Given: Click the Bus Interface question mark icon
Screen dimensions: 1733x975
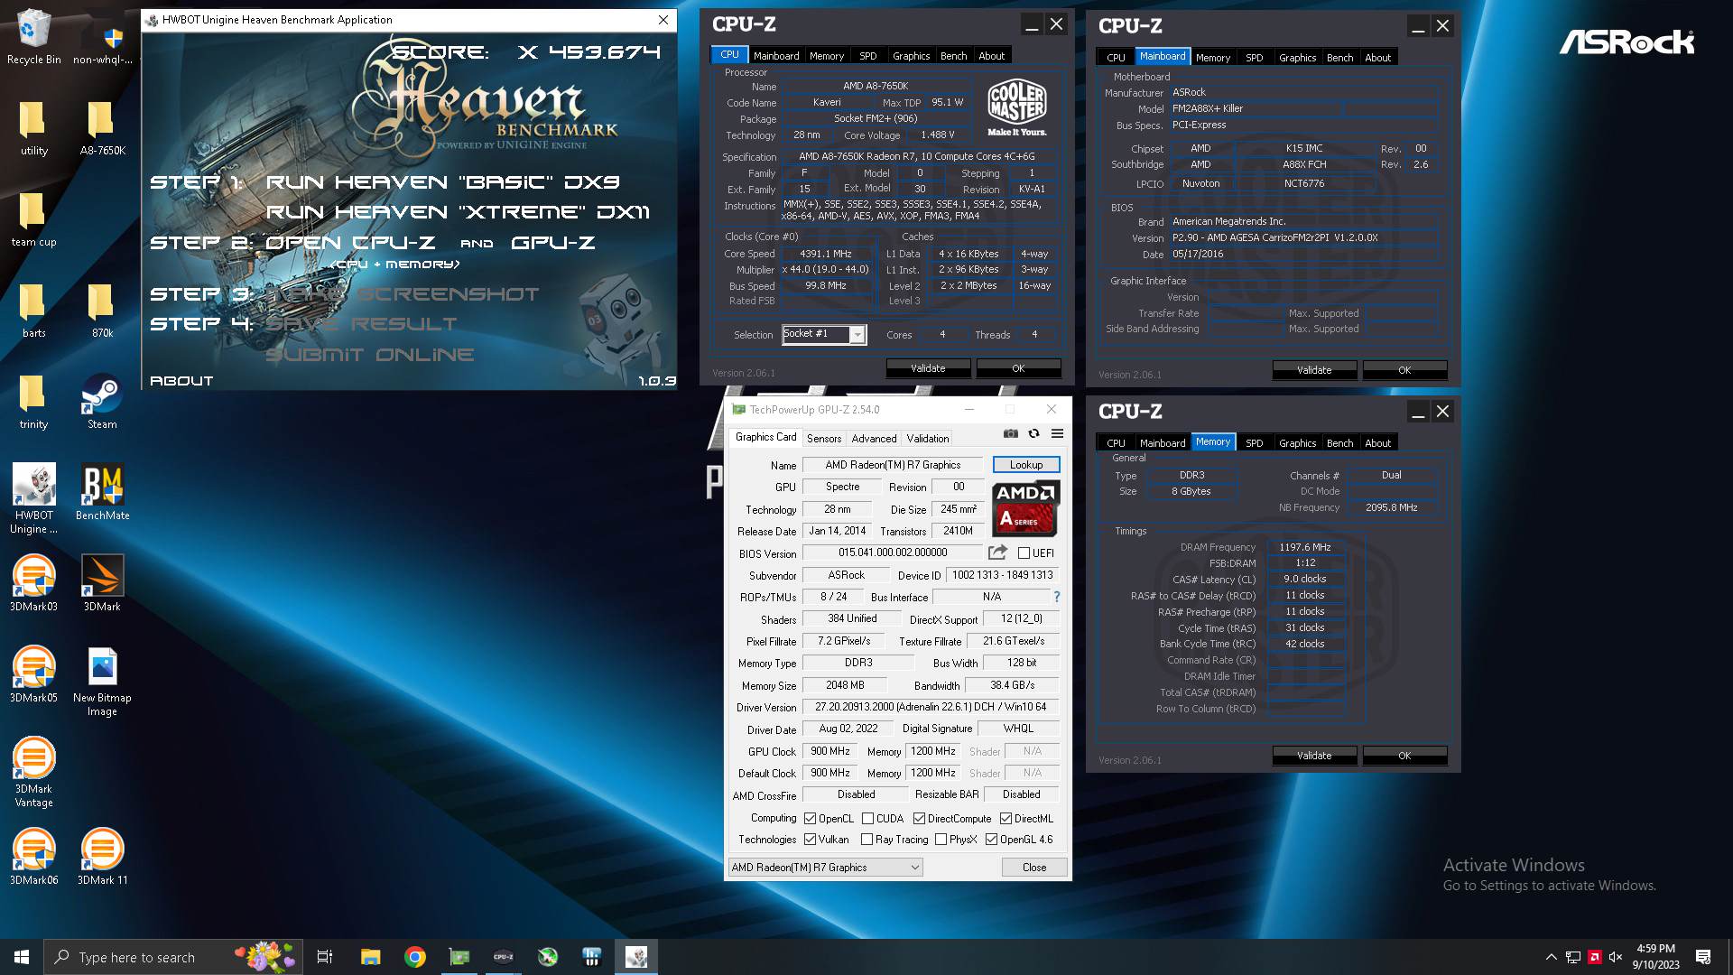Looking at the screenshot, I should [x=1057, y=597].
